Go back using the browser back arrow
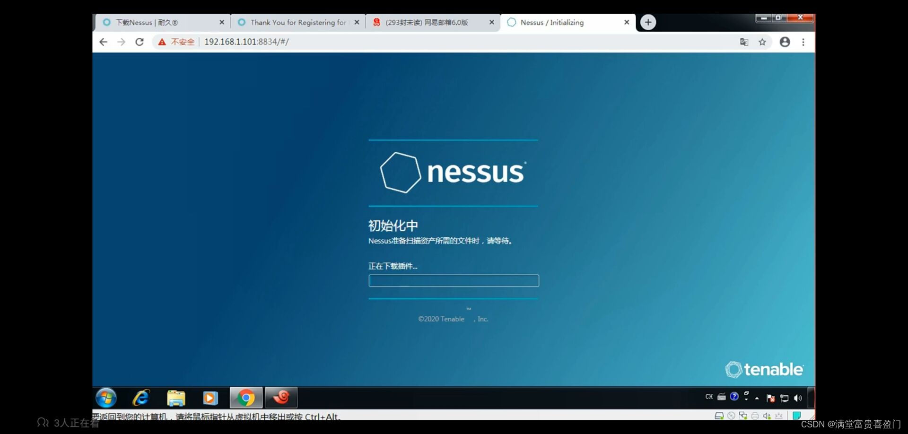Image resolution: width=908 pixels, height=434 pixels. [x=103, y=42]
